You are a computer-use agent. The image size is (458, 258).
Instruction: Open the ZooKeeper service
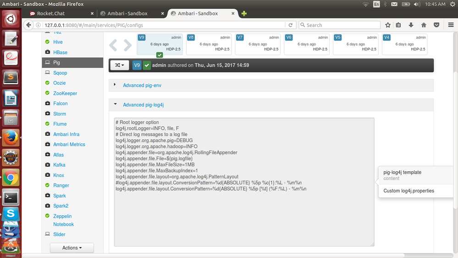[65, 93]
